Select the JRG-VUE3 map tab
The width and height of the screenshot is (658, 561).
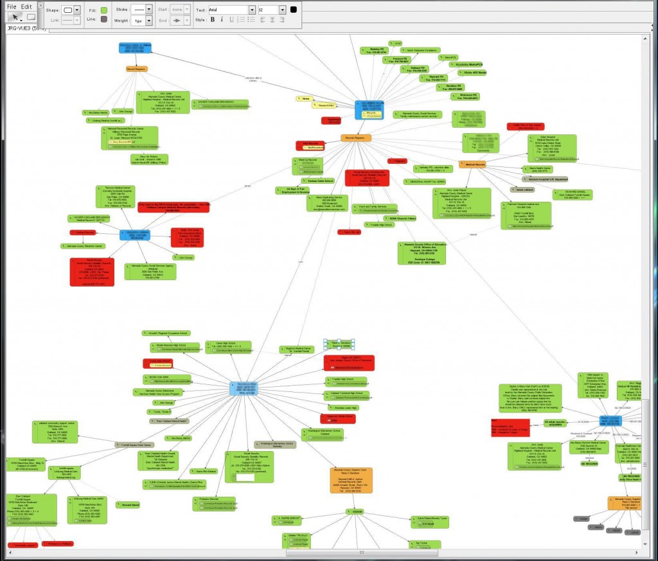27,28
